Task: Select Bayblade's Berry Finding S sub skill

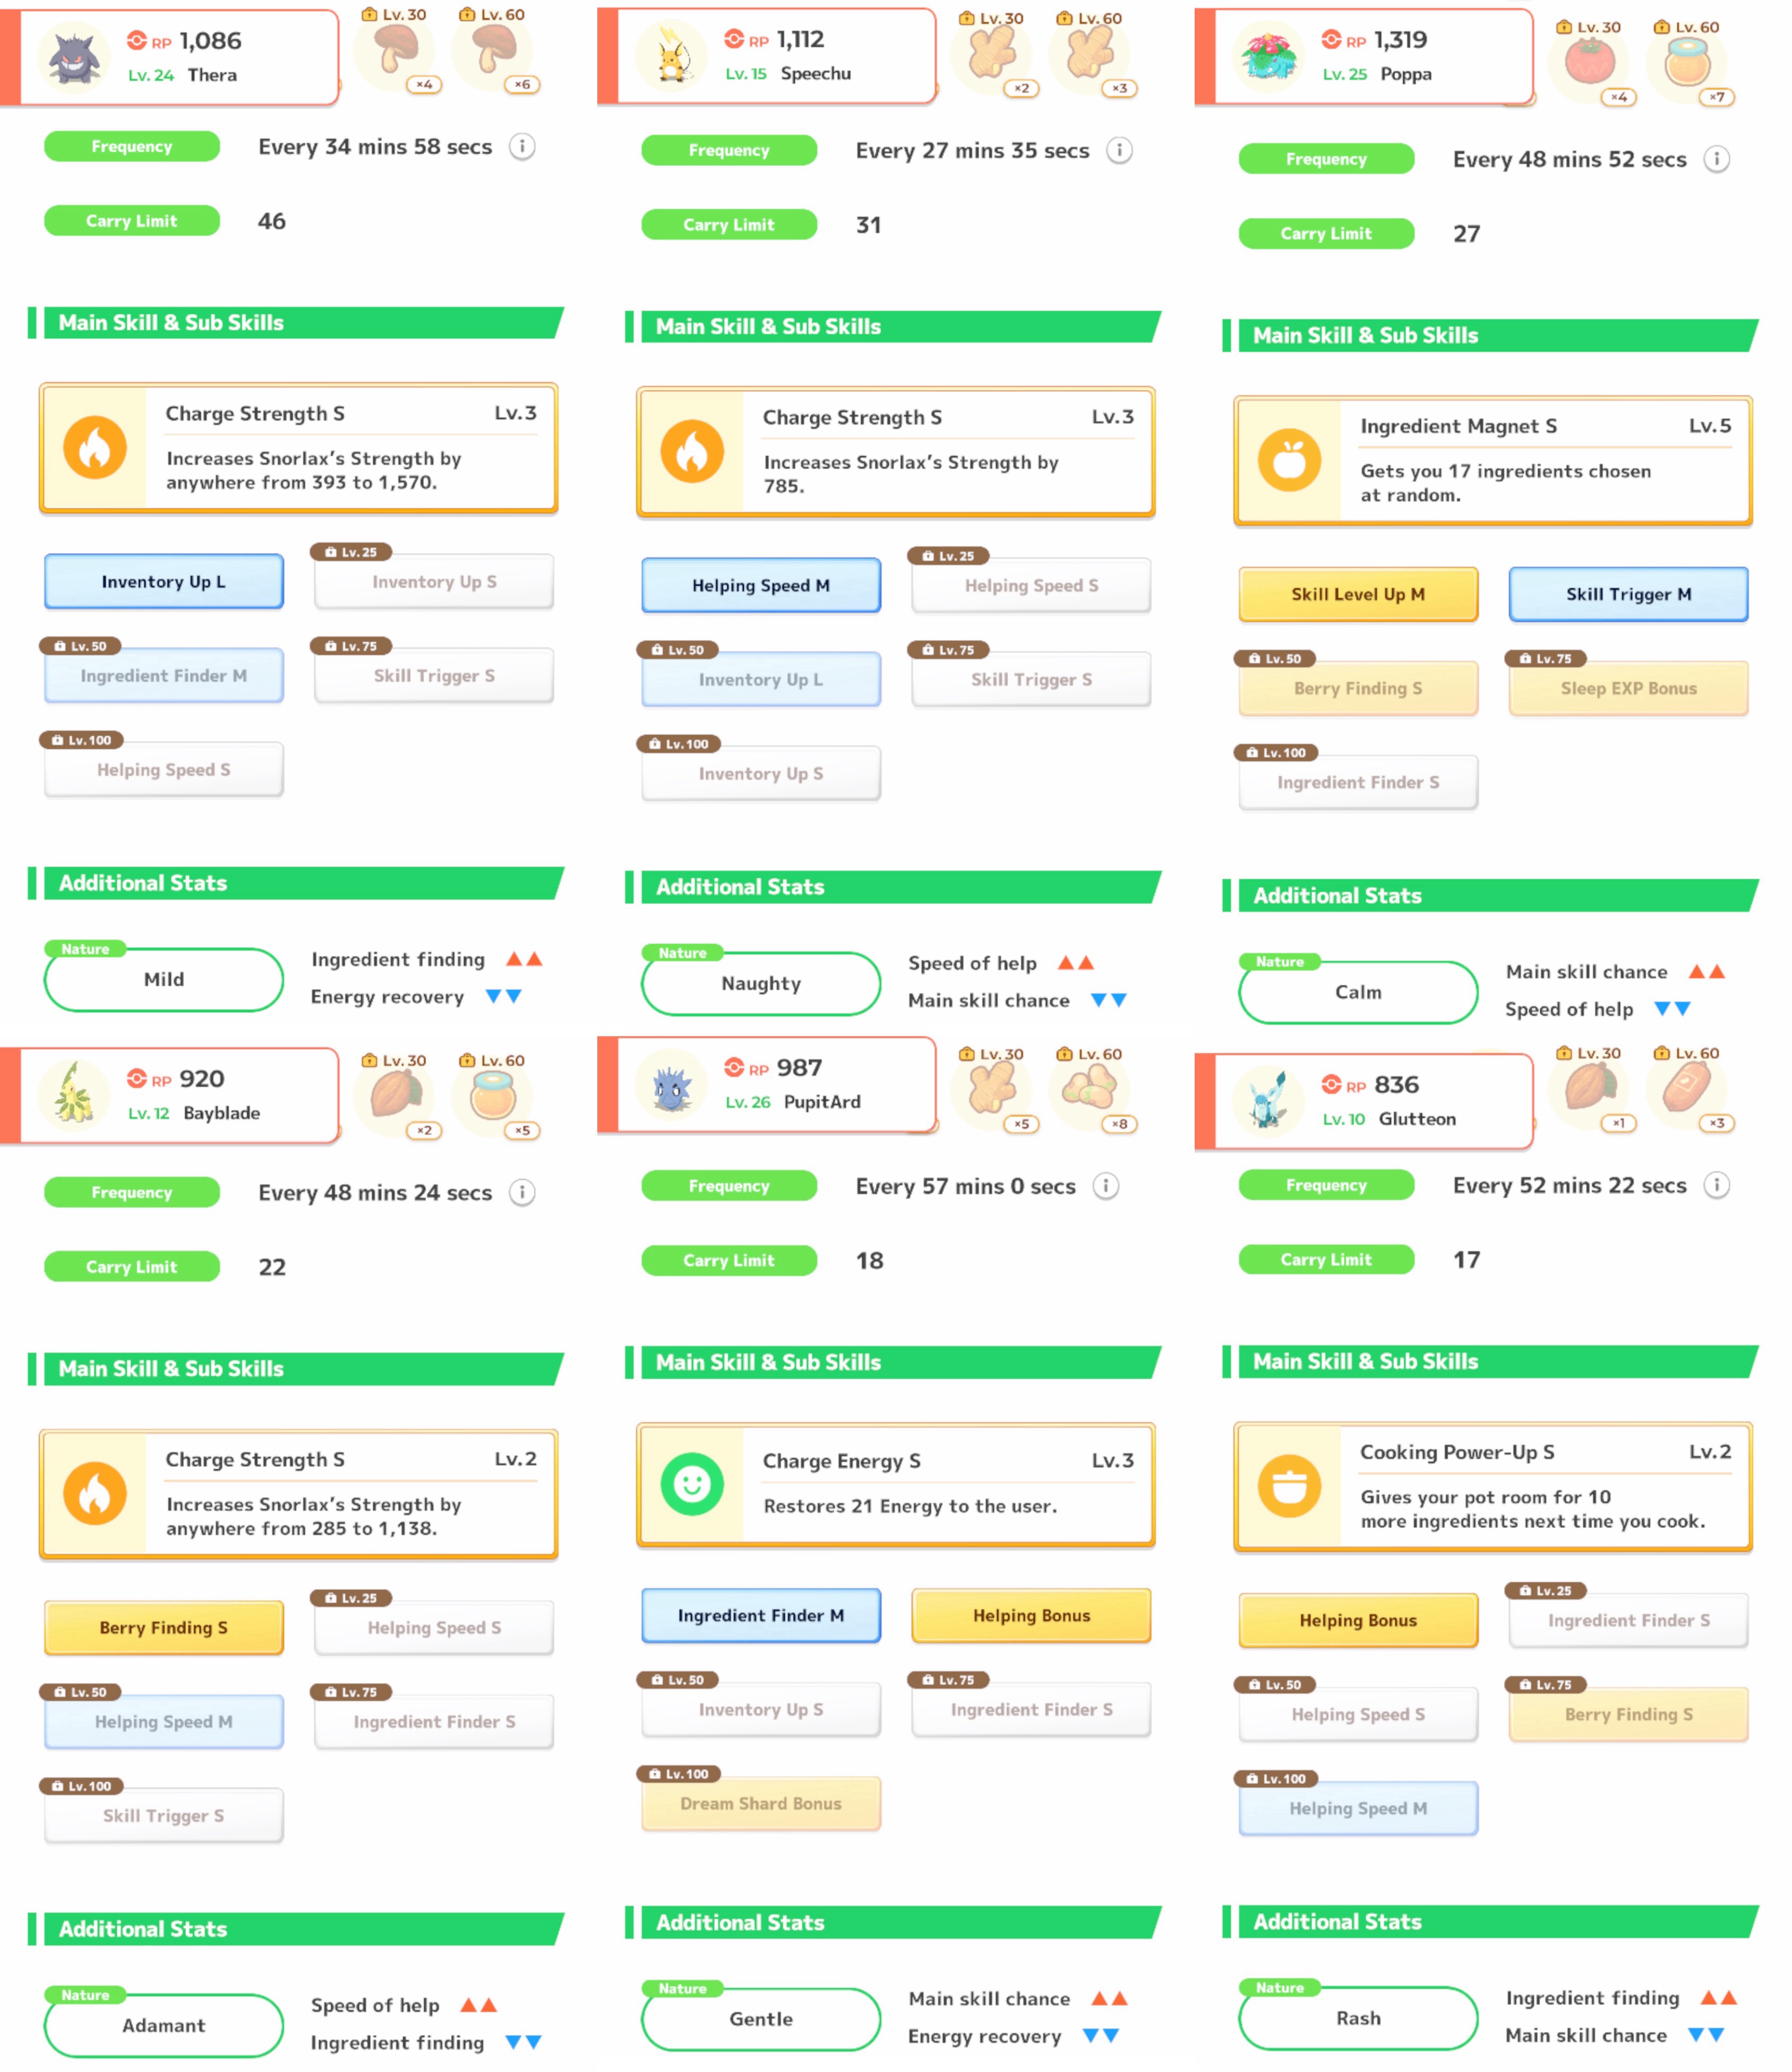Action: point(164,1627)
